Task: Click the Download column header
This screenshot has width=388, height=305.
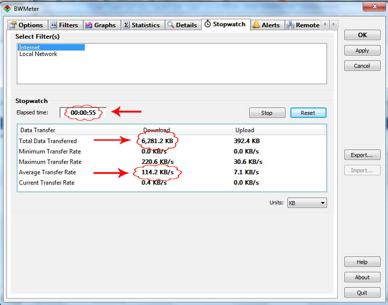Action: click(x=186, y=130)
